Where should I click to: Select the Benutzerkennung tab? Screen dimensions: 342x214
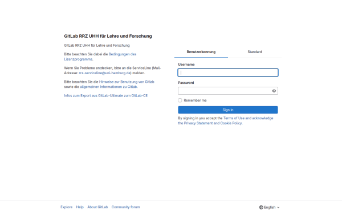pyautogui.click(x=201, y=52)
